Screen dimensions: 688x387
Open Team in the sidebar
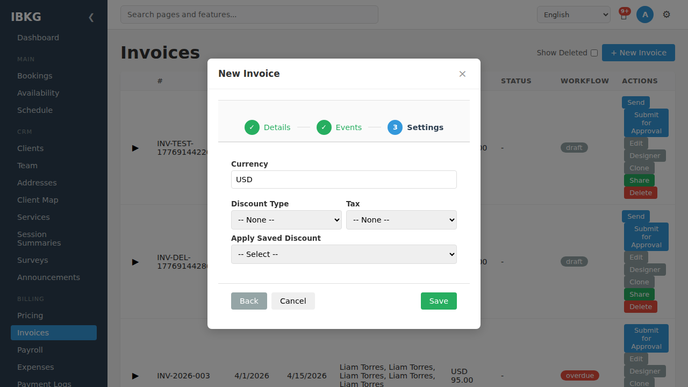click(x=54, y=166)
